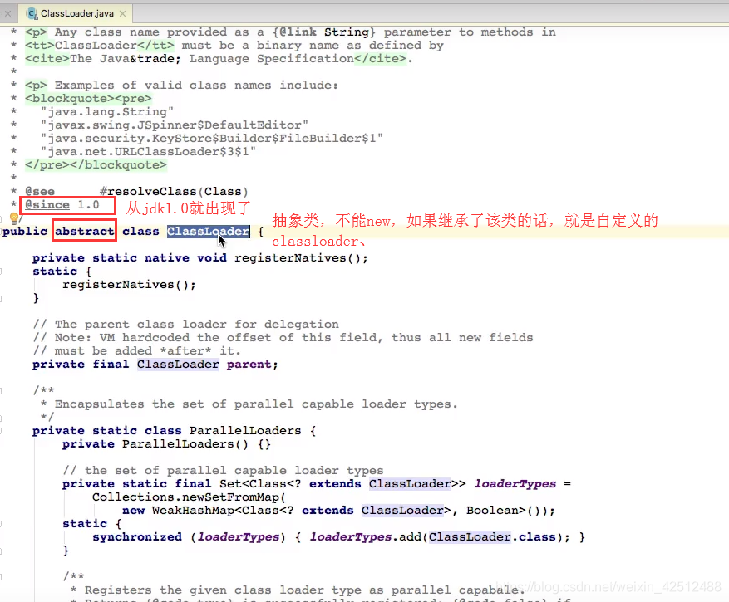The height and width of the screenshot is (602, 729).
Task: Click the "java.lang.String" example
Action: tap(107, 112)
